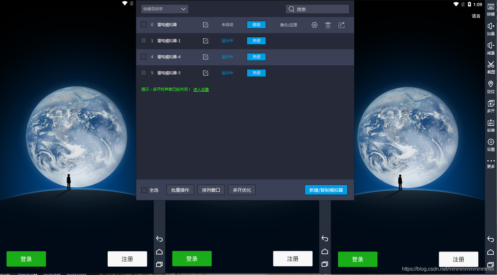497x275 pixels.
Task: Open recent apps in middle emulator window
Action: pyautogui.click(x=325, y=264)
